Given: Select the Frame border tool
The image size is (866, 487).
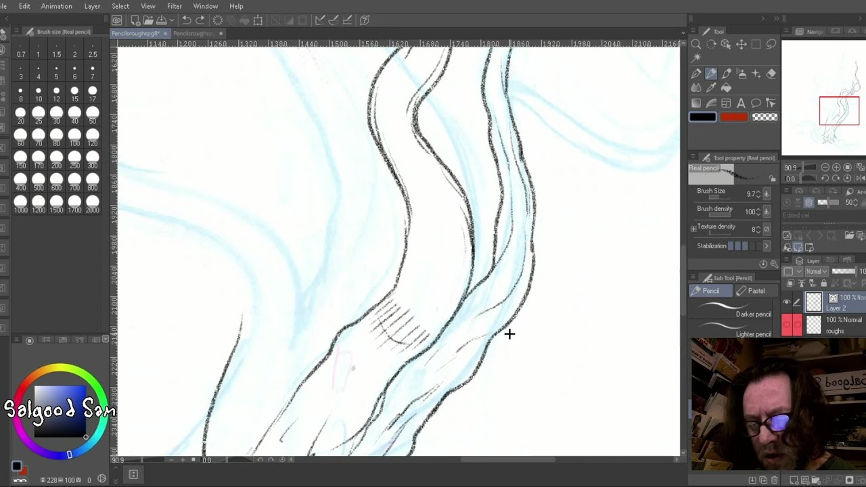Looking at the screenshot, I should point(726,103).
